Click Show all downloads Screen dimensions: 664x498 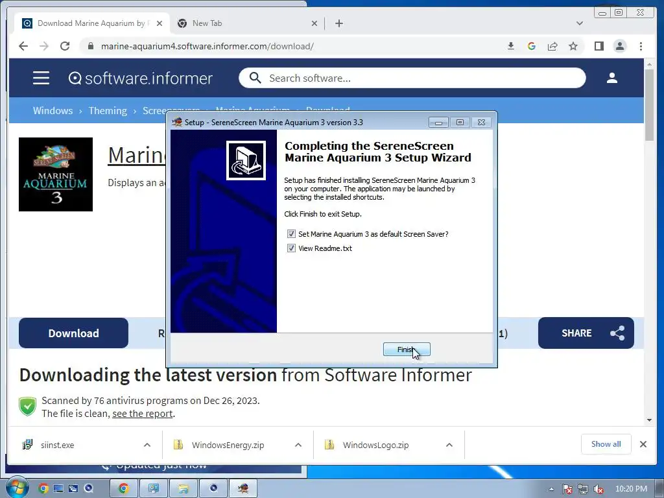(606, 444)
